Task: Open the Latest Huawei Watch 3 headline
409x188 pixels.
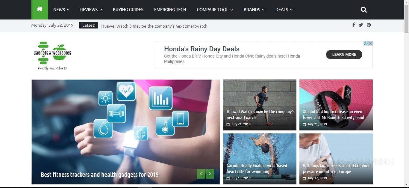Action: pos(154,26)
